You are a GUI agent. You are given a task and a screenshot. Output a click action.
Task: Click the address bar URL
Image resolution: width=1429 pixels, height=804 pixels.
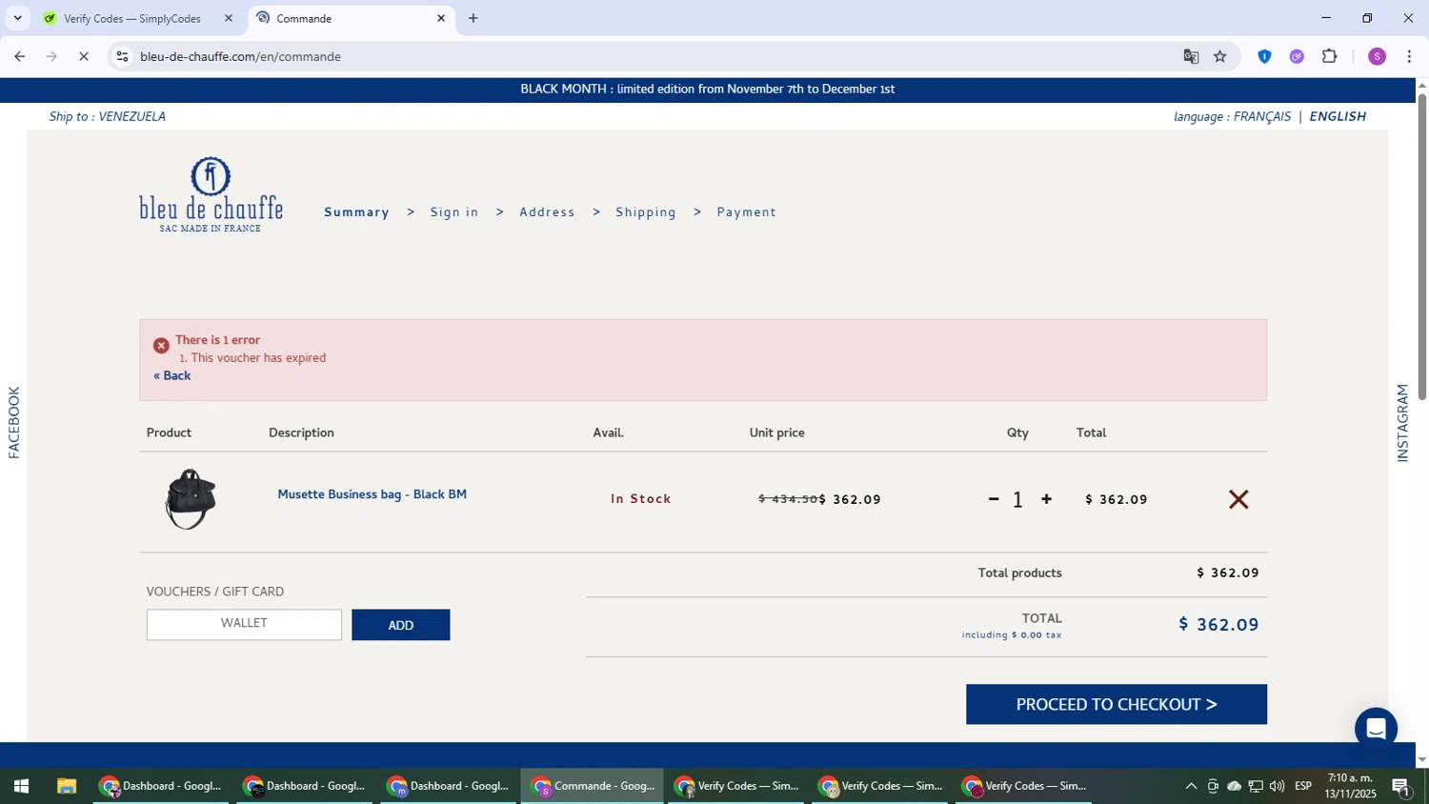pyautogui.click(x=240, y=56)
